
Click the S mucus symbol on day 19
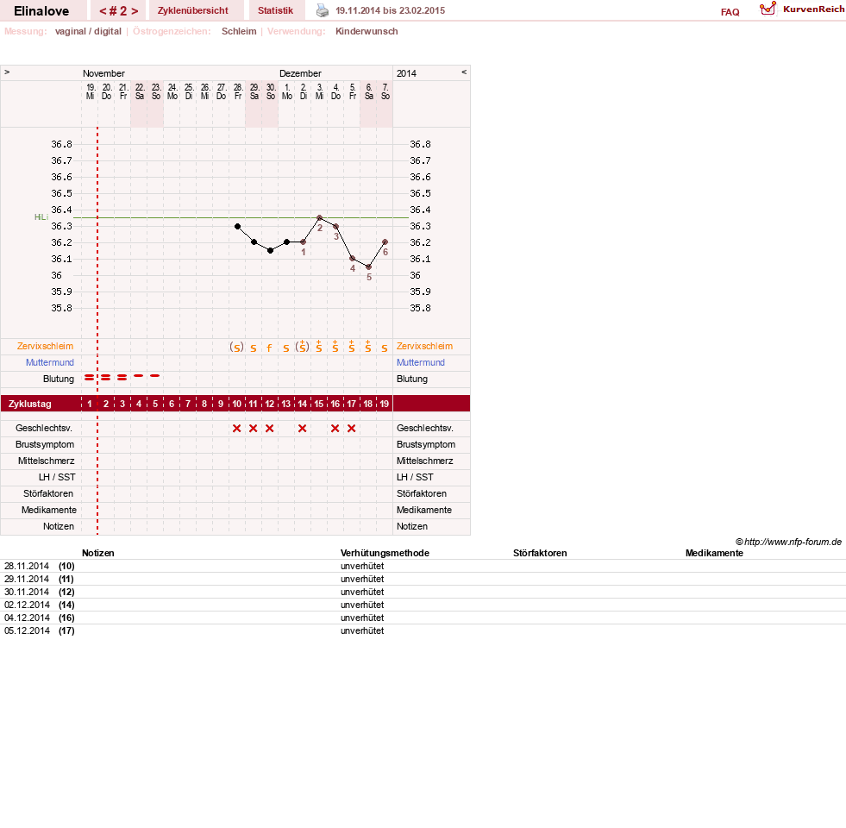click(x=384, y=348)
